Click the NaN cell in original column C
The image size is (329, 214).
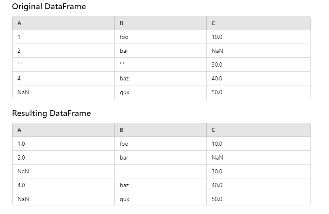218,51
